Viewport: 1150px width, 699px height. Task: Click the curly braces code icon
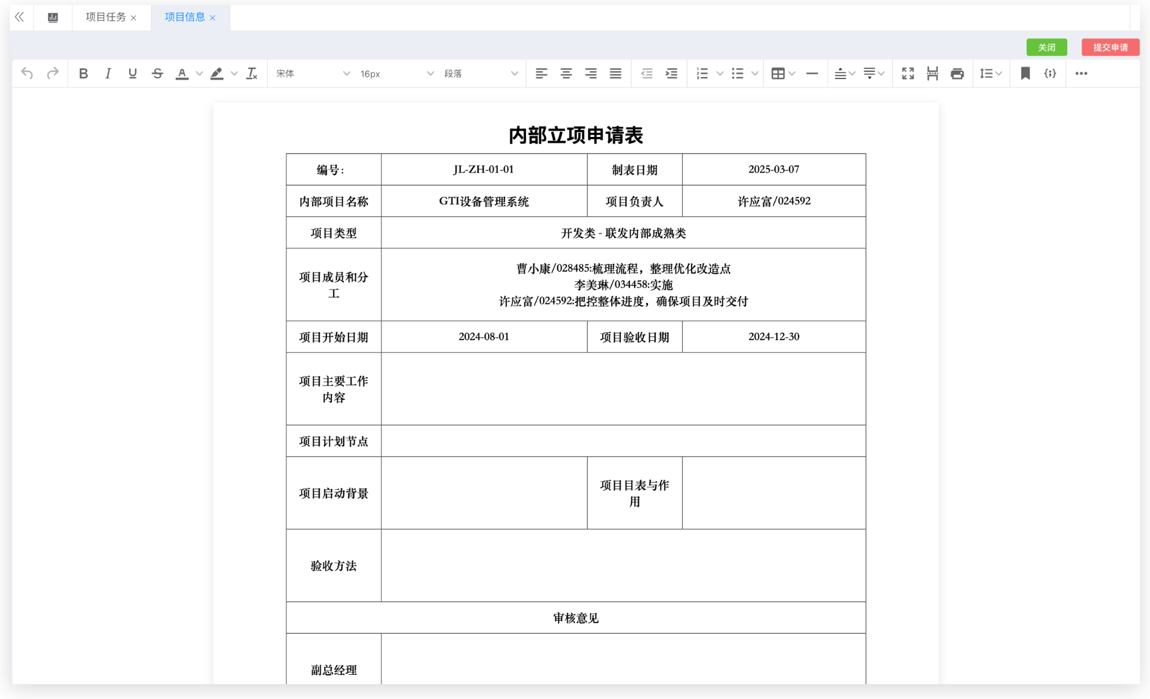[x=1050, y=73]
